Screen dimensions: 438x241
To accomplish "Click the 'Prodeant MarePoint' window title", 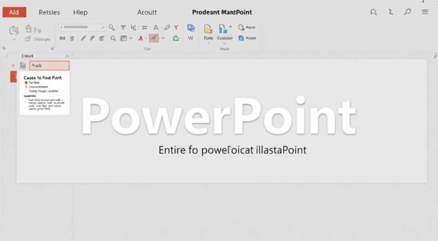I will click(222, 12).
